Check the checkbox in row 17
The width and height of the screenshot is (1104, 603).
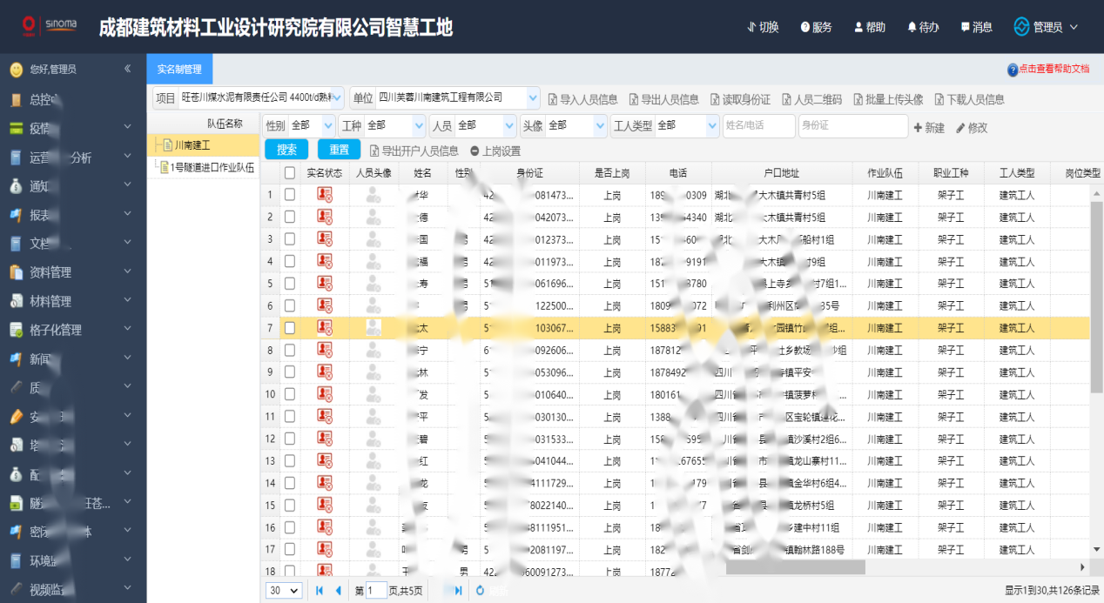point(290,549)
